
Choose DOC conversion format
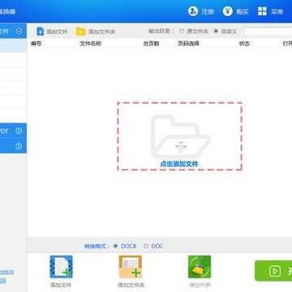[x=146, y=246]
